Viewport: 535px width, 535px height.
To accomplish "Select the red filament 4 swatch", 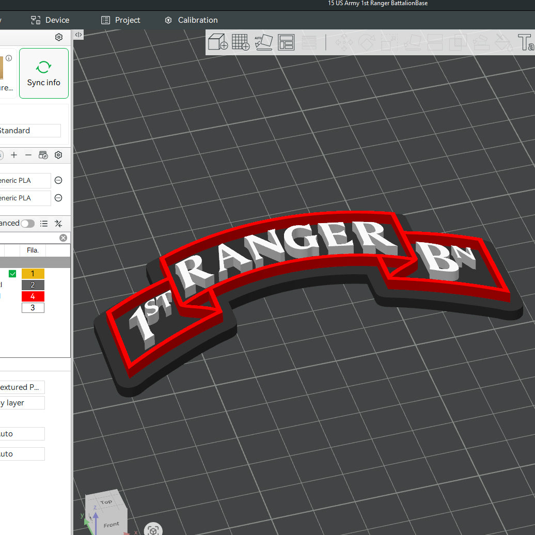I will tap(33, 296).
